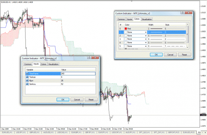Open Visualization tab in upper-right dialog
Viewport: 207px width, 135px height.
coord(147,19)
